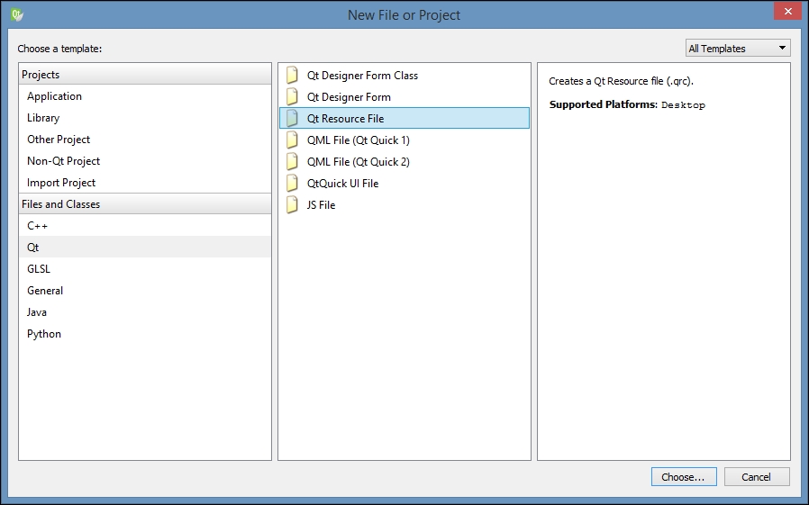809x505 pixels.
Task: Click the Qt Resource File icon
Action: click(x=292, y=119)
